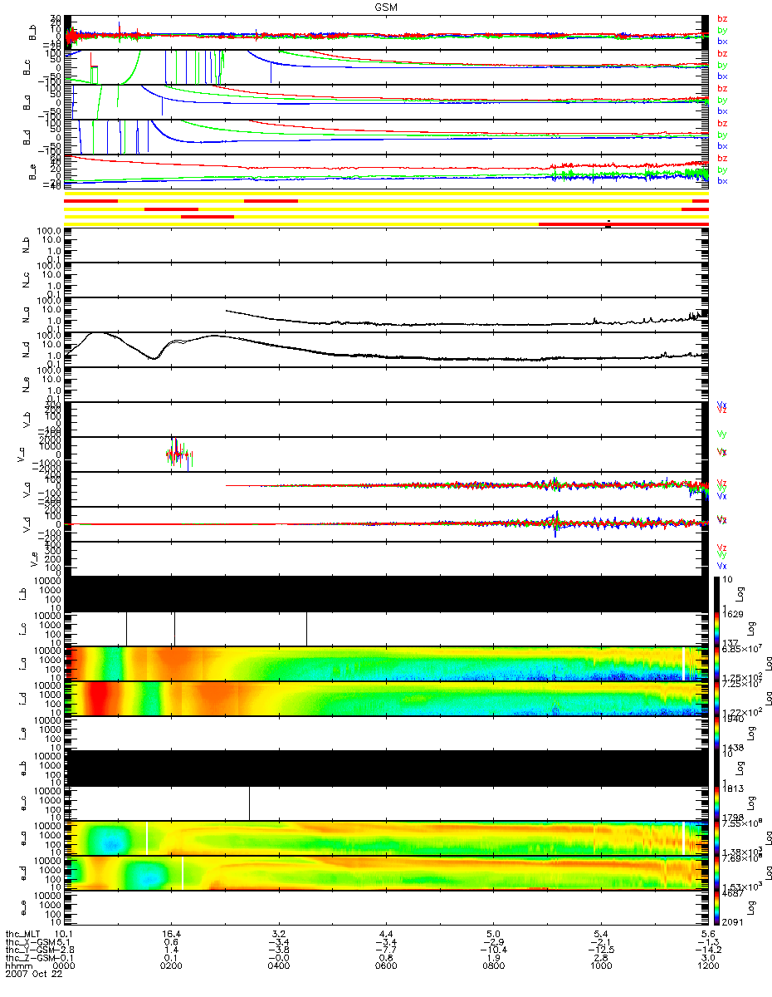Click the by legend of B_a panel

[x=721, y=100]
